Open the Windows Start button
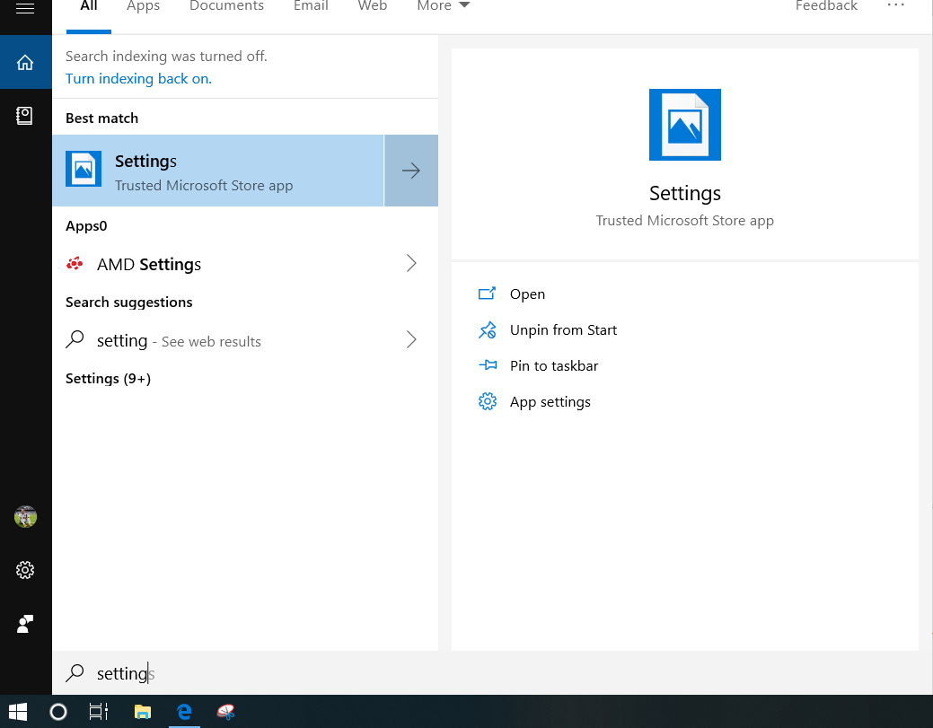The height and width of the screenshot is (728, 933). (x=18, y=711)
